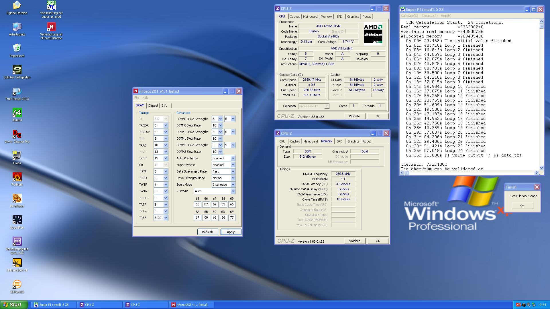The width and height of the screenshot is (550, 309).
Task: Open Caches tab in upper CPU-Z
Action: pos(294,17)
